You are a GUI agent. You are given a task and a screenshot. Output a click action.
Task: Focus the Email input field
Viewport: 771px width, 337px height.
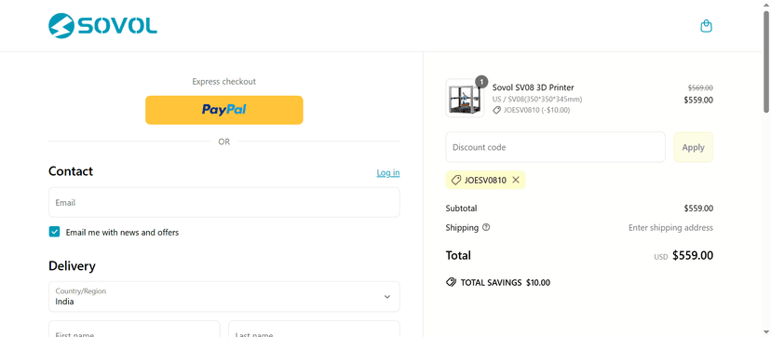pyautogui.click(x=224, y=202)
